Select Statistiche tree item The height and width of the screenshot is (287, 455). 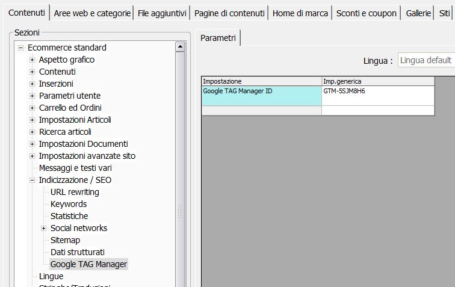point(69,216)
